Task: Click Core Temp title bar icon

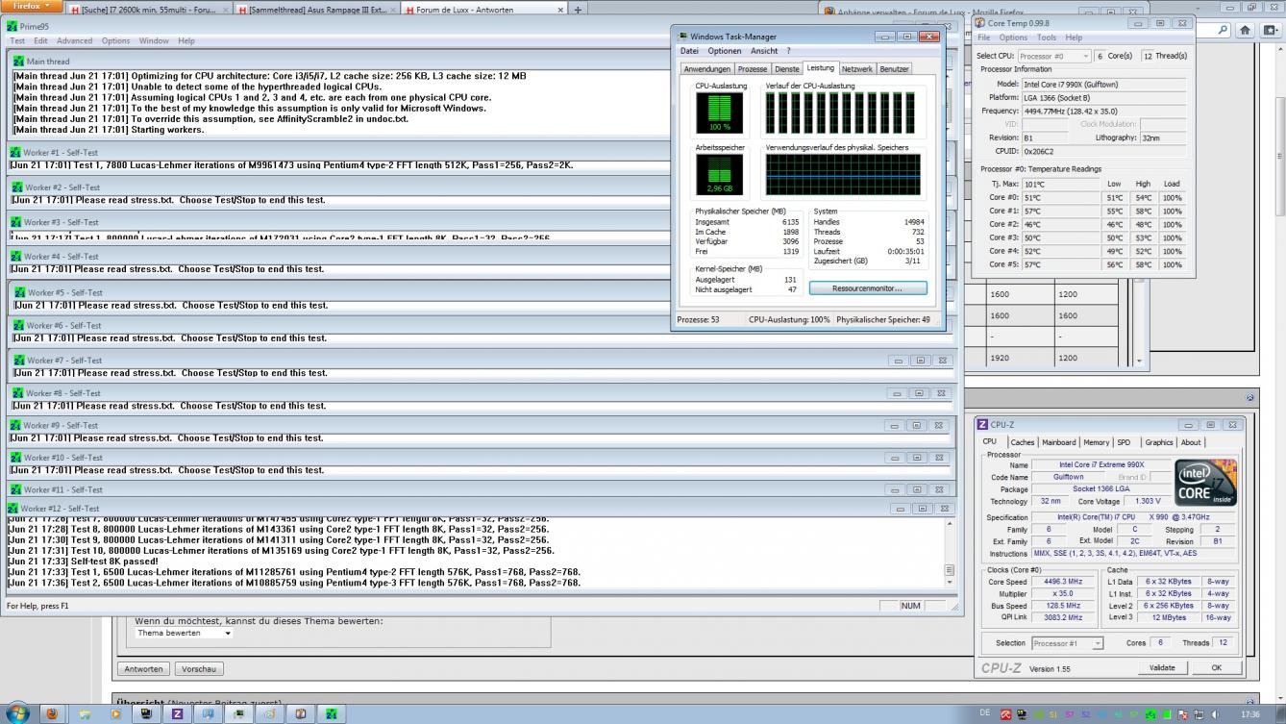Action: click(979, 22)
